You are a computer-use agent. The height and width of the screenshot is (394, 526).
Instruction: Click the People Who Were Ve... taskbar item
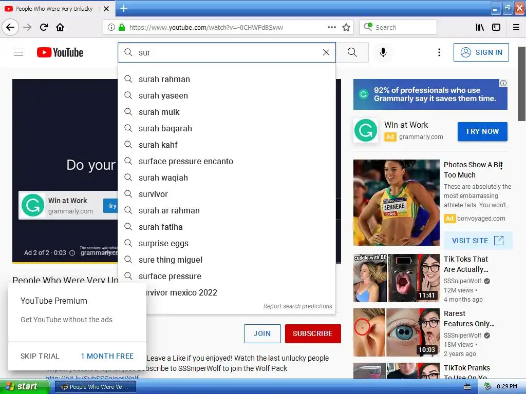click(95, 387)
